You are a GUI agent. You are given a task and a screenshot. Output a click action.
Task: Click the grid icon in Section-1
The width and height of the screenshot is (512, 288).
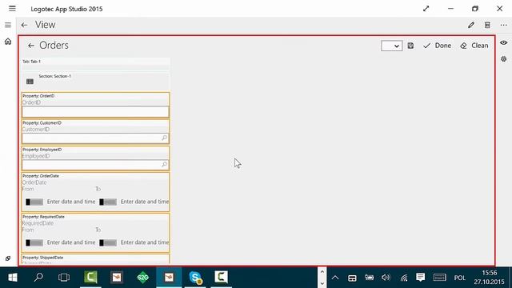[30, 82]
